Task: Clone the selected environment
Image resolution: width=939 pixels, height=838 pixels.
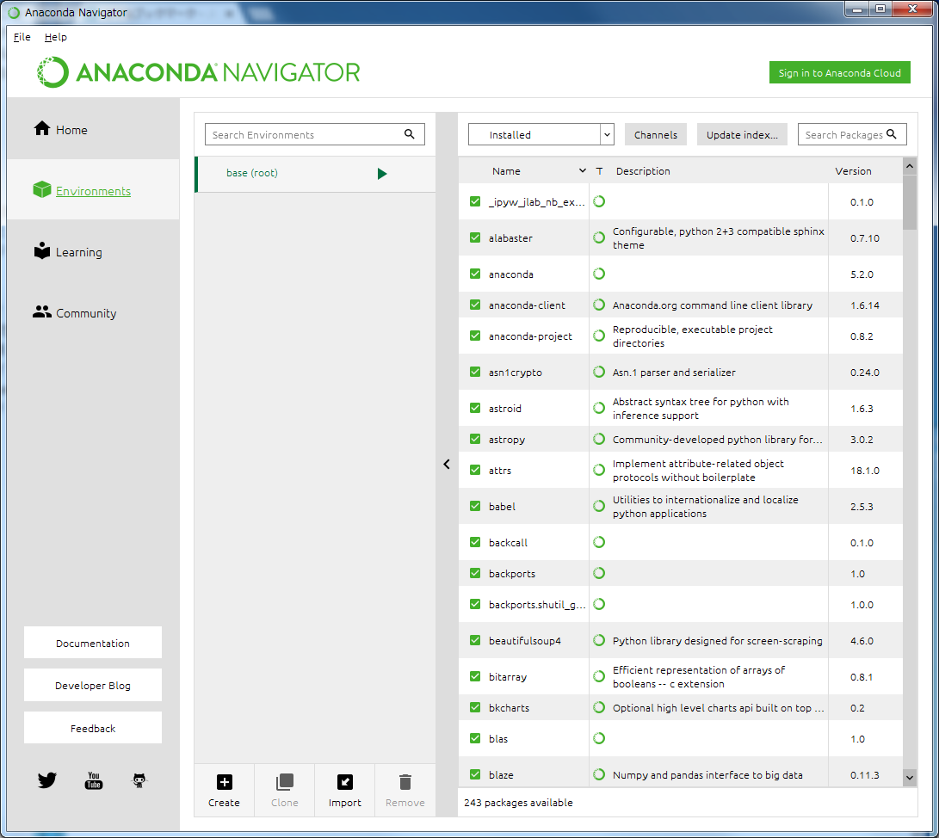Action: click(285, 790)
